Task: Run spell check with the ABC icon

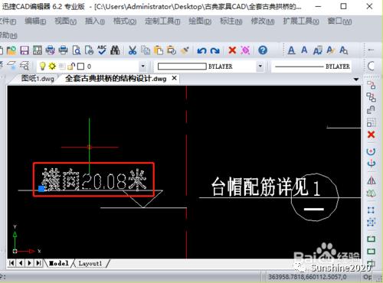Action: click(102, 50)
